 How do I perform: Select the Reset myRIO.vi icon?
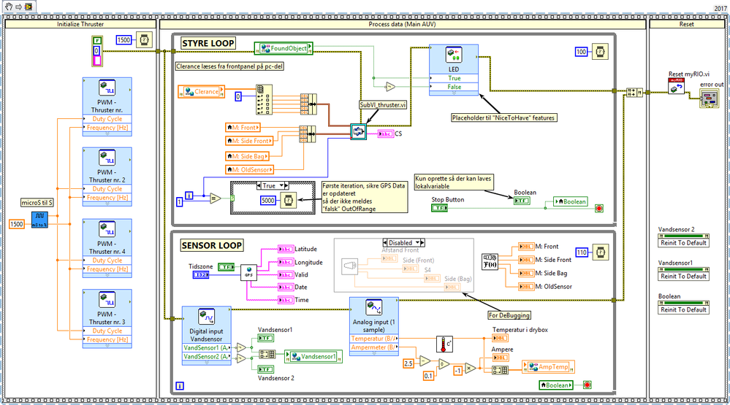[676, 86]
